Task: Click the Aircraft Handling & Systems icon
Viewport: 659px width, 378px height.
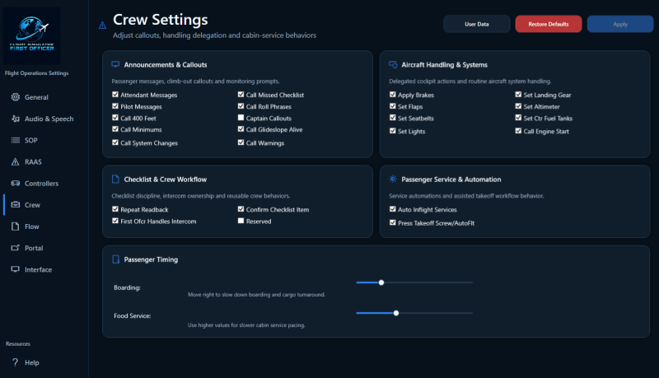Action: pyautogui.click(x=393, y=64)
